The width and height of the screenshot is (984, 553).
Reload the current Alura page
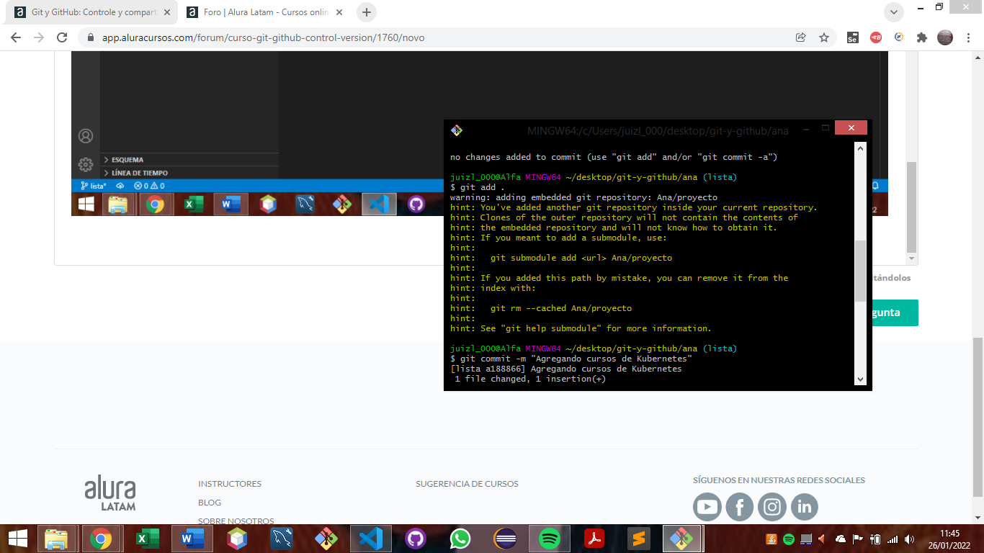point(62,37)
